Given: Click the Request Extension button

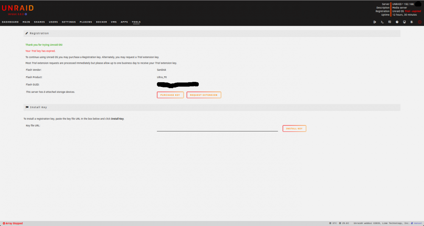Looking at the screenshot, I should click(204, 95).
